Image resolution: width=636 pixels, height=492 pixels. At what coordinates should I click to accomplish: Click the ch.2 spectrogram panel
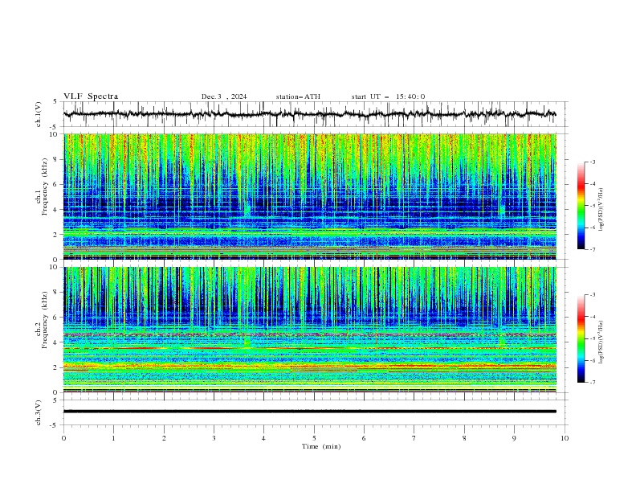310,330
